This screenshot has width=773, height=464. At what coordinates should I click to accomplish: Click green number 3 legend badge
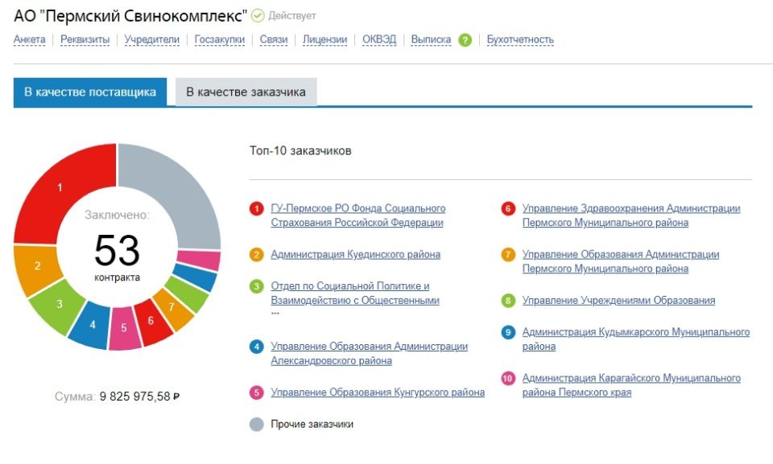tap(257, 286)
